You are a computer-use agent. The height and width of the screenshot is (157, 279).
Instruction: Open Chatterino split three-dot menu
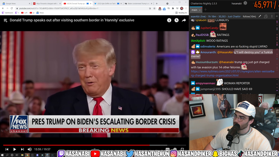(272, 17)
